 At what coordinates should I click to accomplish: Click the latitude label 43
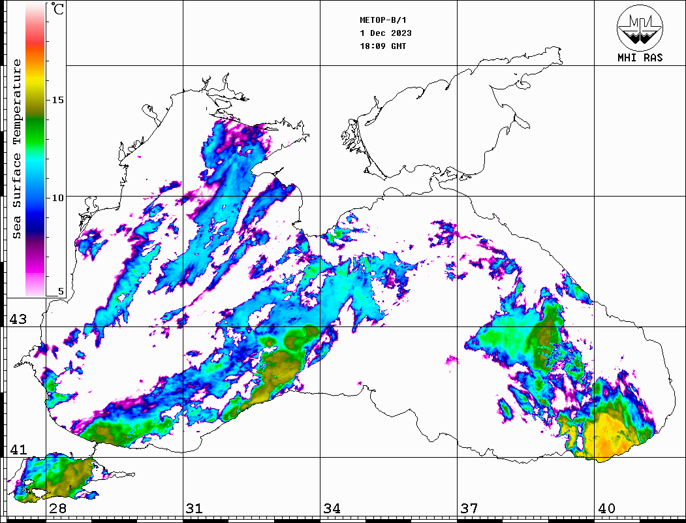point(18,319)
